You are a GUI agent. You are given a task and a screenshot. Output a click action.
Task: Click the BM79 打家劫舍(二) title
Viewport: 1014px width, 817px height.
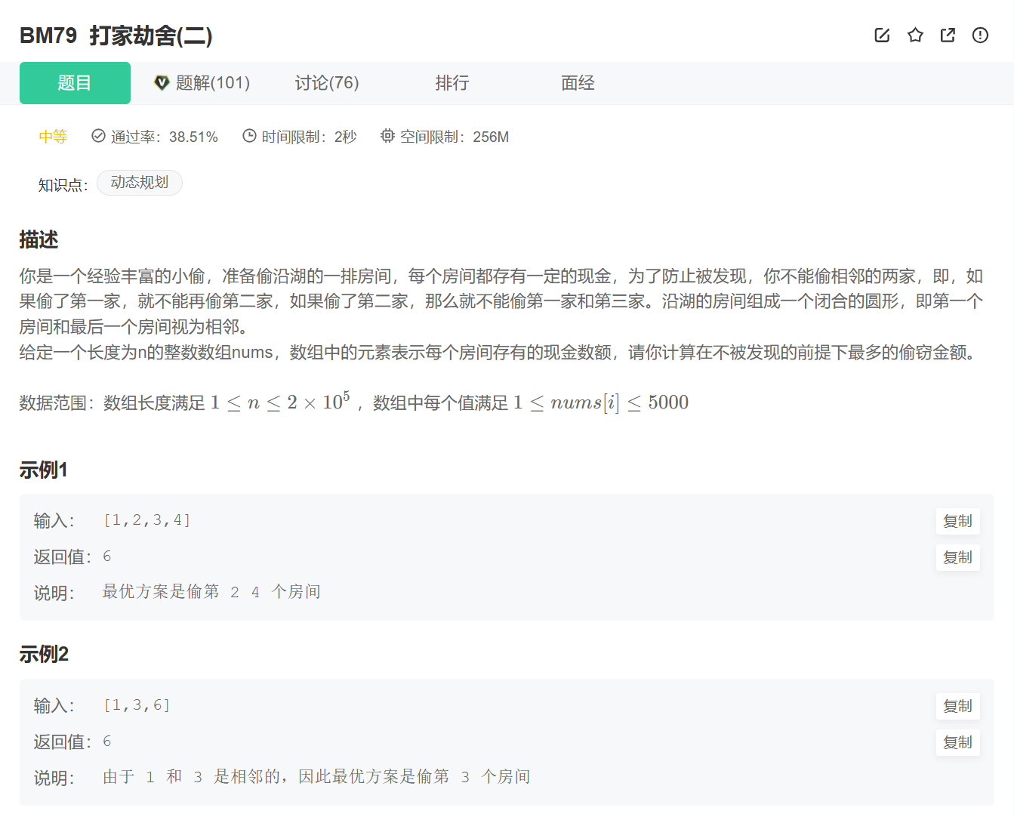[116, 35]
